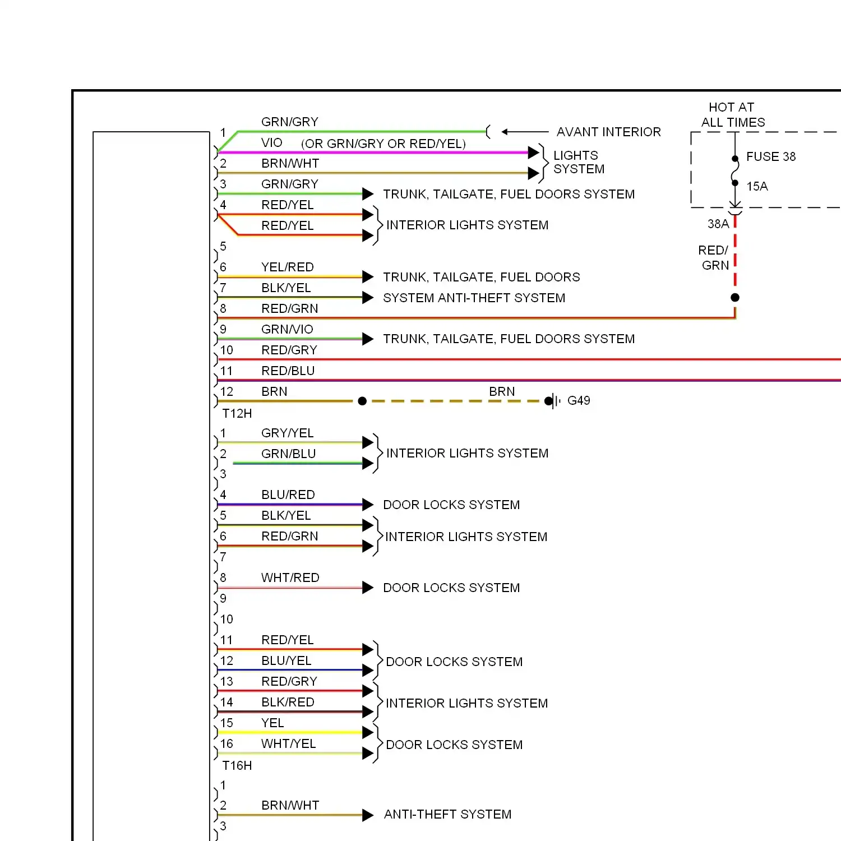Viewport: 841px width, 841px height.
Task: Click the WHT/RED wire label
Action: coord(290,577)
